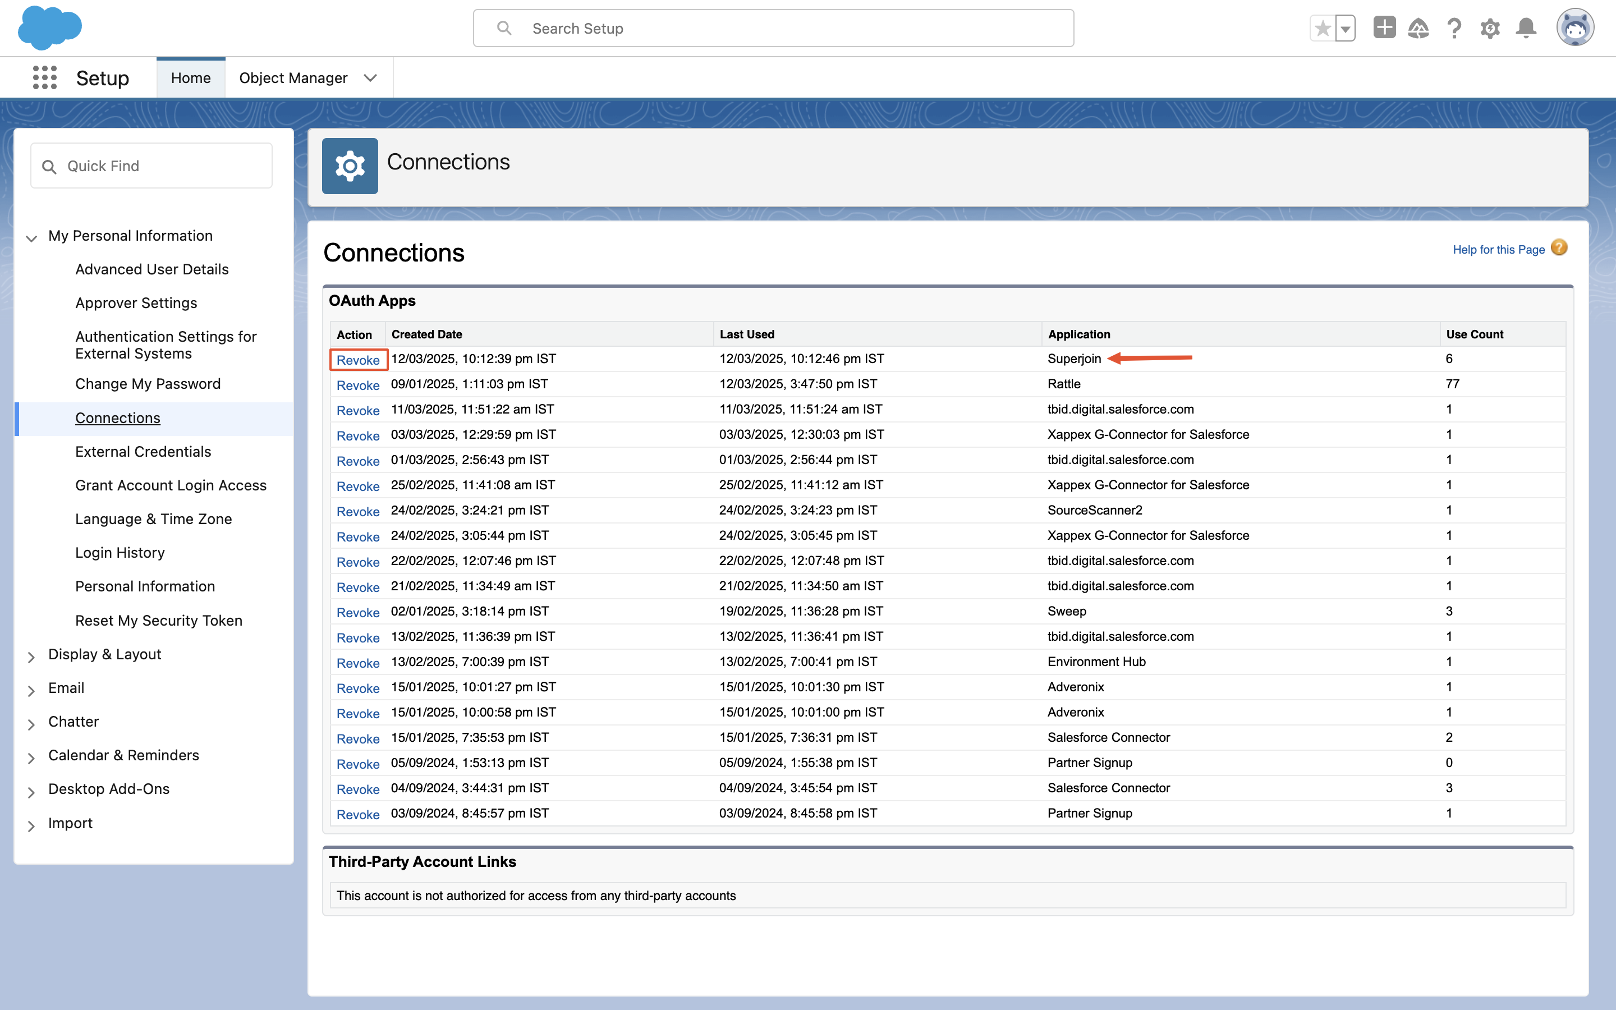Open the Login History menu item

(x=120, y=553)
